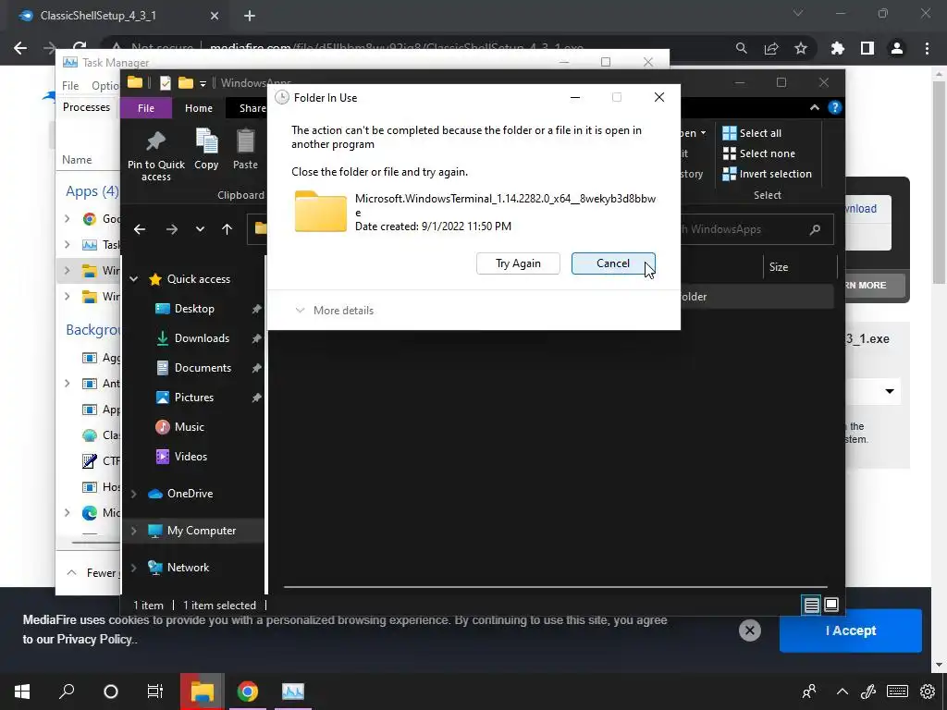
Task: Select Processes tab in Task Manager
Action: tap(86, 107)
